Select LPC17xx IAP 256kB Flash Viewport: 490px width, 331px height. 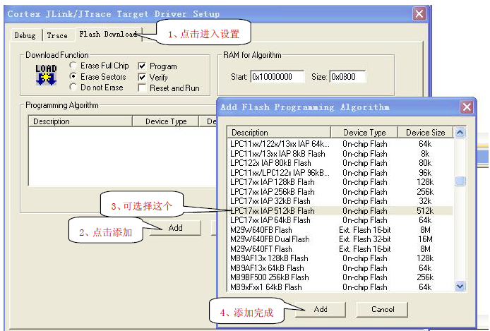click(x=340, y=192)
